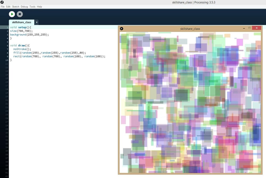Click the fill(random(255)...) code line

[x=50, y=53]
